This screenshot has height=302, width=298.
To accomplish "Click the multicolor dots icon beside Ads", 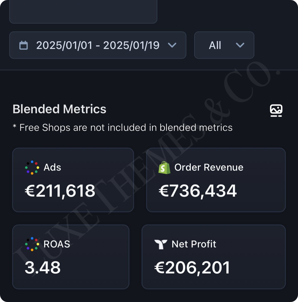I will pos(32,167).
